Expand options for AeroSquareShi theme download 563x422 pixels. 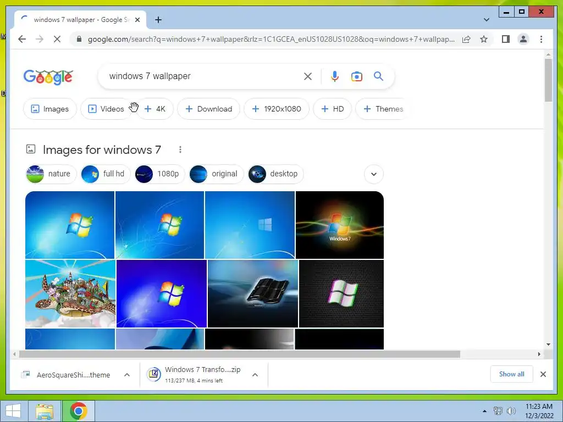(127, 375)
